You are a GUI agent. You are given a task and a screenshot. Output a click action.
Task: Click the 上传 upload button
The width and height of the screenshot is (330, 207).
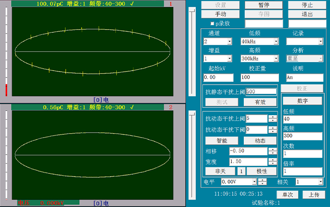(x=313, y=194)
